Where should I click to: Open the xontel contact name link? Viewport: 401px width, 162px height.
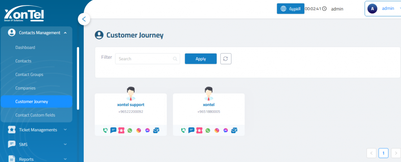209,105
